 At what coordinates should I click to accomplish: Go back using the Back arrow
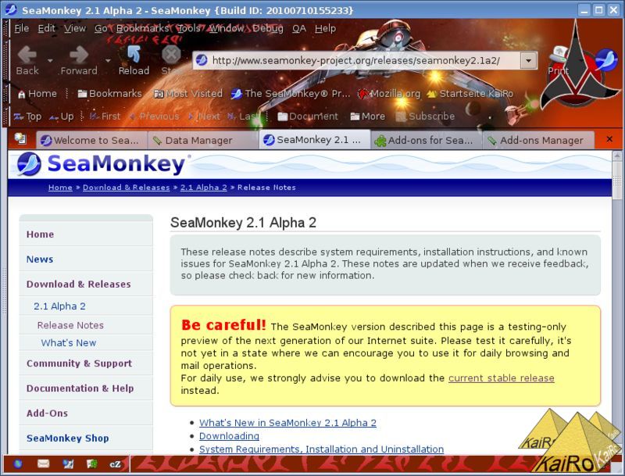click(x=27, y=60)
